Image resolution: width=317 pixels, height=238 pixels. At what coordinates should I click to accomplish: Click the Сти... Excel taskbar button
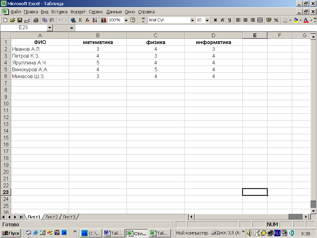pyautogui.click(x=137, y=233)
